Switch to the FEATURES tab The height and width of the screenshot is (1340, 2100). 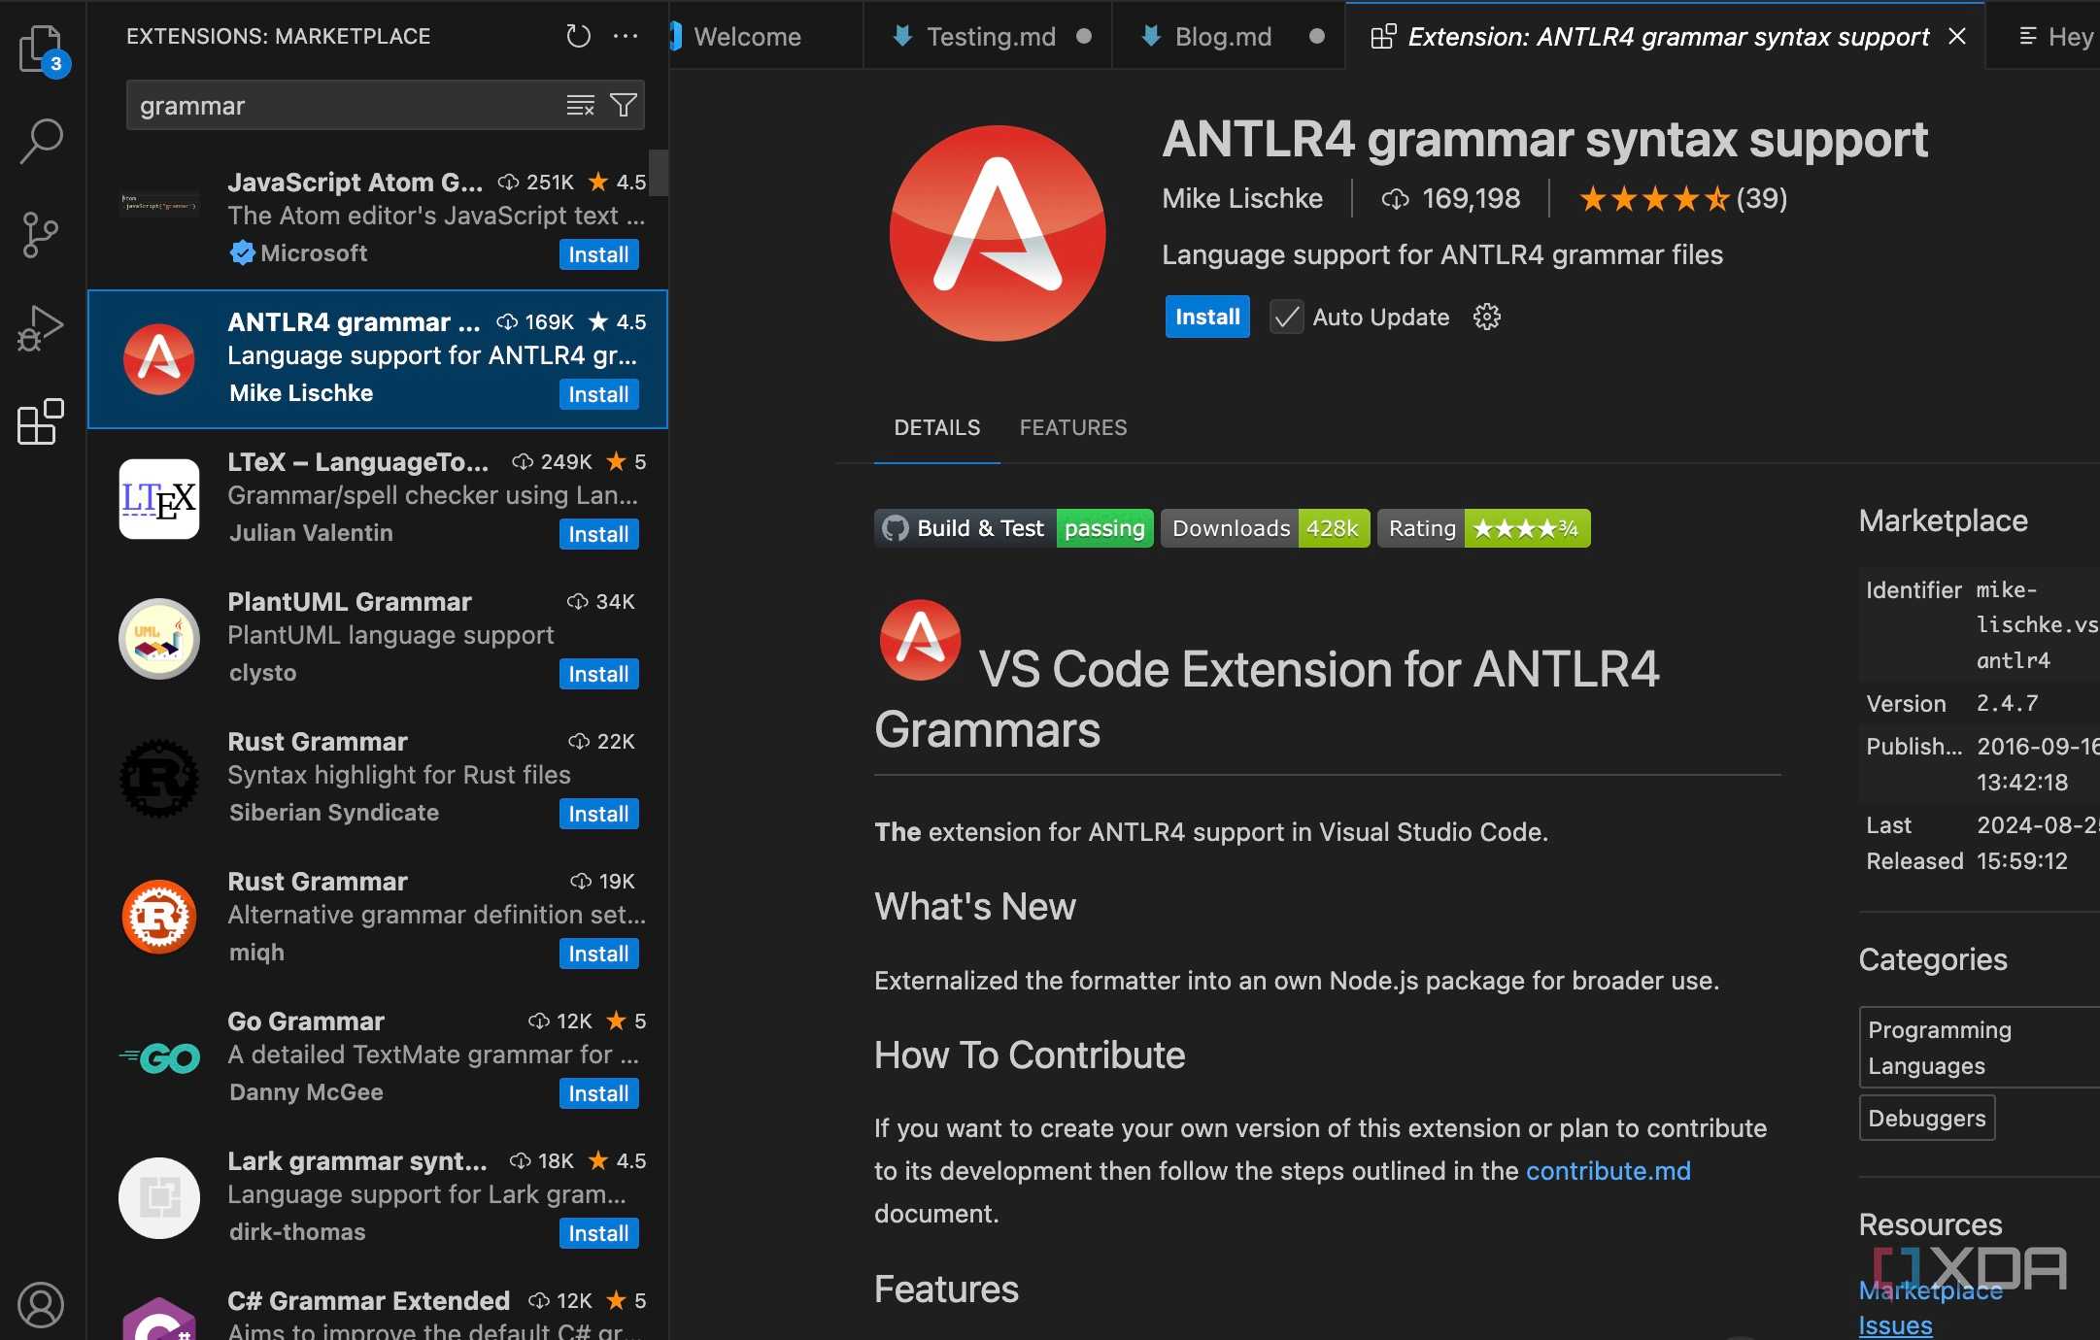(x=1073, y=427)
